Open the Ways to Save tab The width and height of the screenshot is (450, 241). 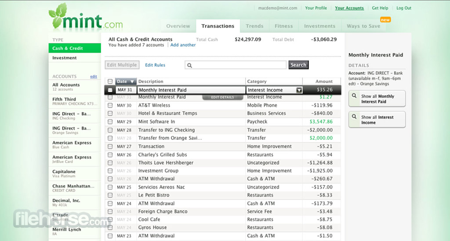pos(363,26)
